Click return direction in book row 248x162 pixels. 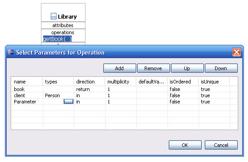click(x=83, y=89)
